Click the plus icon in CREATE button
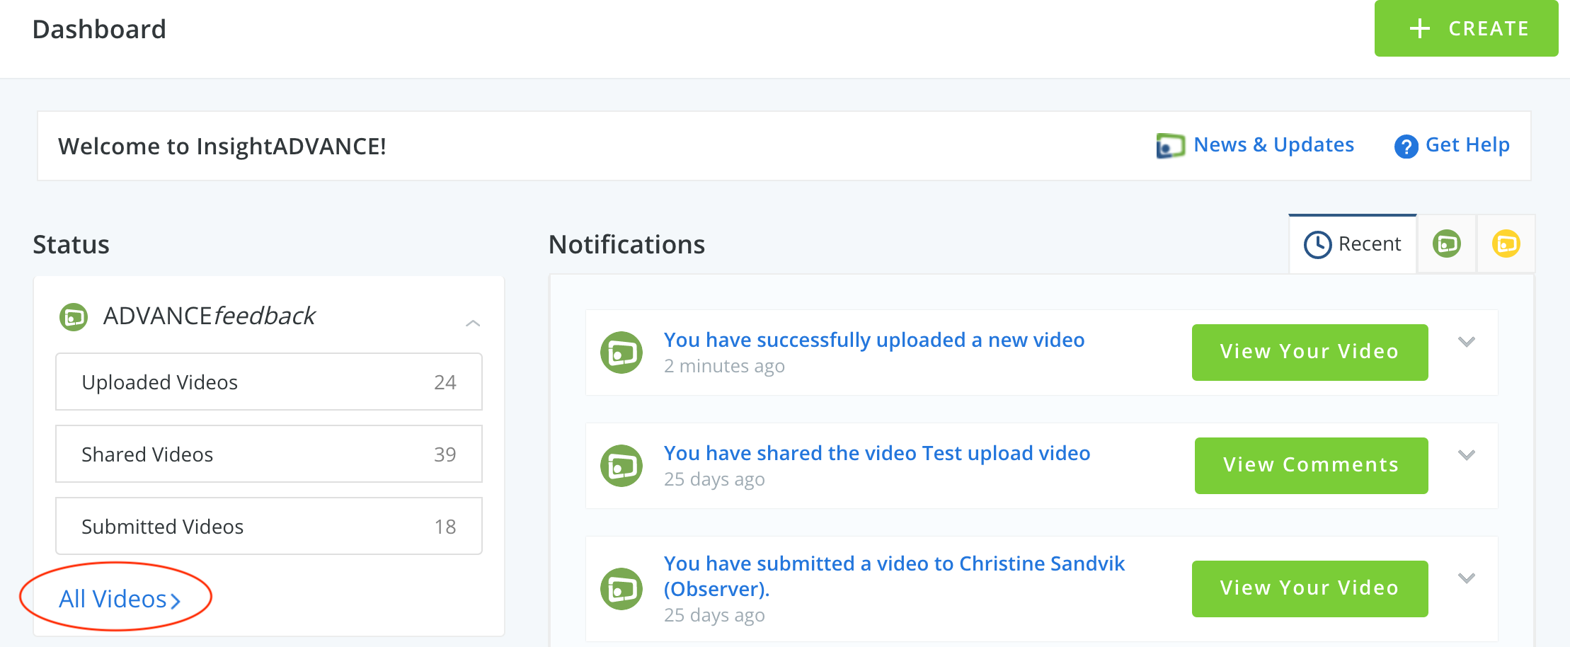This screenshot has width=1570, height=647. (1419, 28)
